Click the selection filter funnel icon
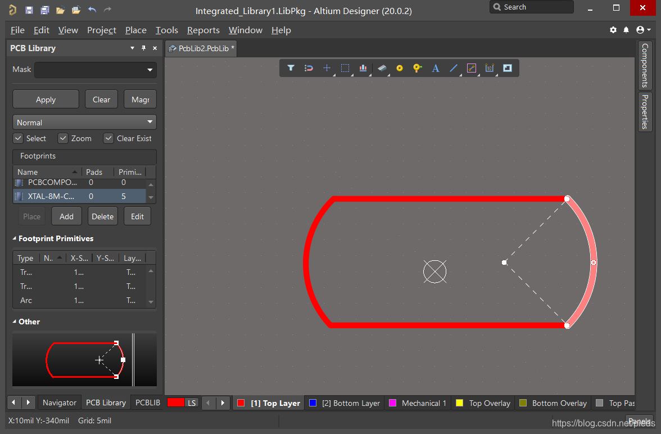Viewport: 661px width, 434px height. click(291, 68)
